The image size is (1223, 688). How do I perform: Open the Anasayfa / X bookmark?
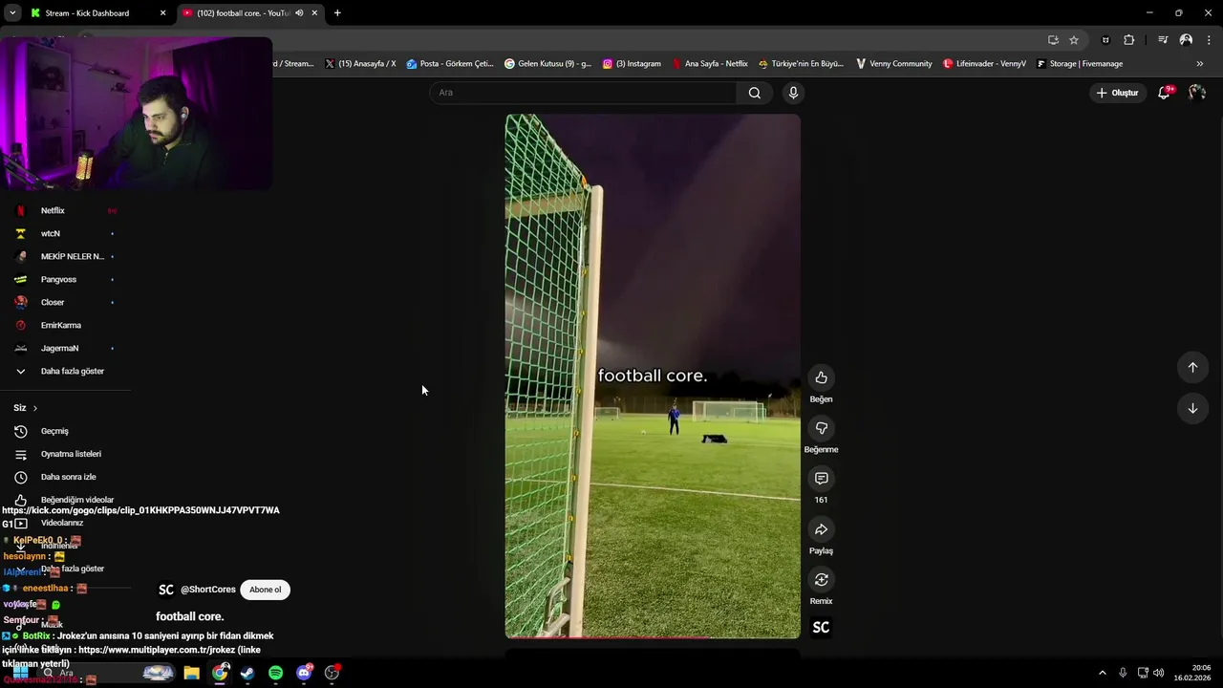pos(360,64)
